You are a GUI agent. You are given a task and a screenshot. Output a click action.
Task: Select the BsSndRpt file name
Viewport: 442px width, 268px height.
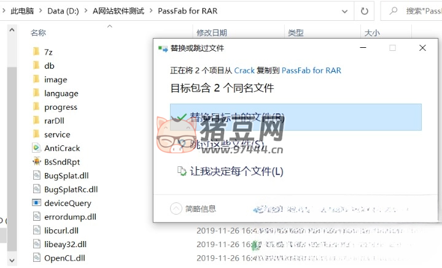pos(62,162)
